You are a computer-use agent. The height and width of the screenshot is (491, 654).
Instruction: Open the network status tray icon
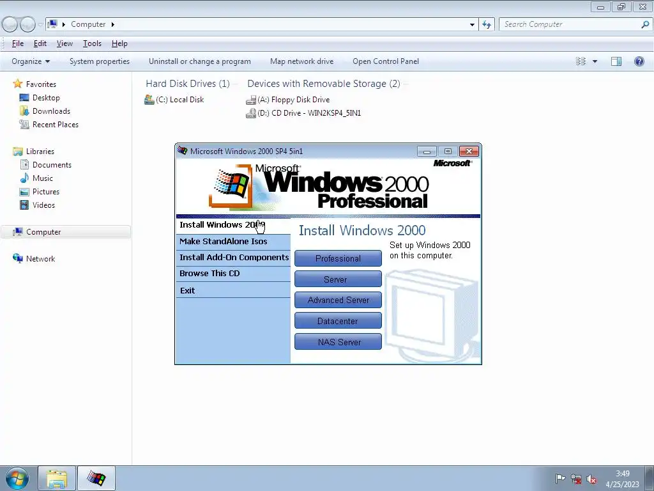coord(576,479)
